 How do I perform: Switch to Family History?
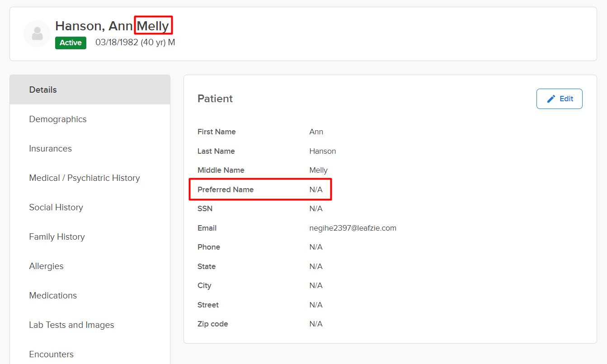90,236
